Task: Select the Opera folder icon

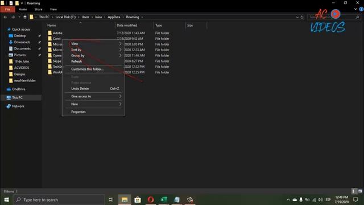Action: click(49, 55)
